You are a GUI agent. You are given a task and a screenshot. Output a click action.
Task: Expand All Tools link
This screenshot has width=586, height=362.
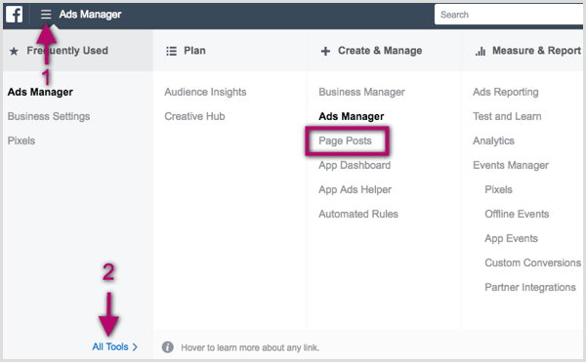[x=115, y=346]
